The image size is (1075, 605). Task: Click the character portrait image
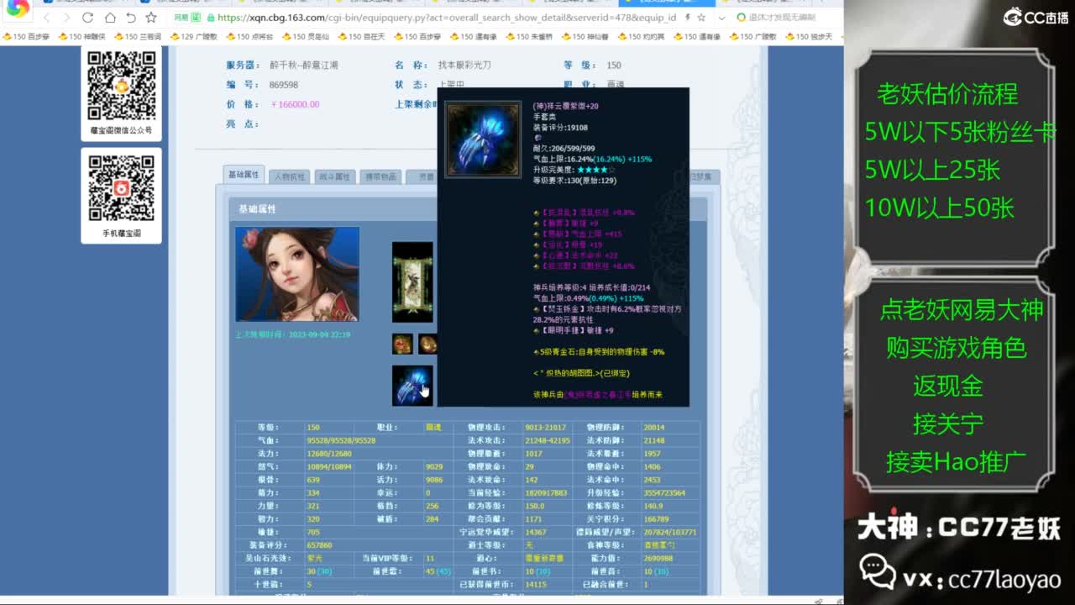[x=297, y=274]
